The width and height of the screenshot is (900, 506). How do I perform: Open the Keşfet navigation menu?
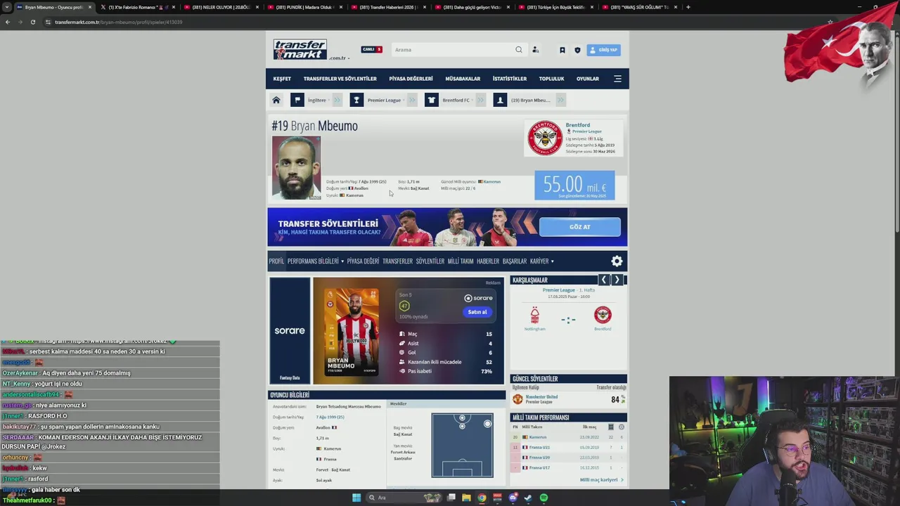(282, 79)
